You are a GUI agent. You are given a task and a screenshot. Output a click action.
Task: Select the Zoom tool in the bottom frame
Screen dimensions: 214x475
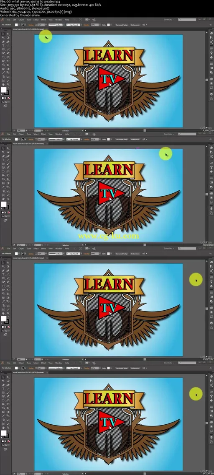tap(8, 428)
